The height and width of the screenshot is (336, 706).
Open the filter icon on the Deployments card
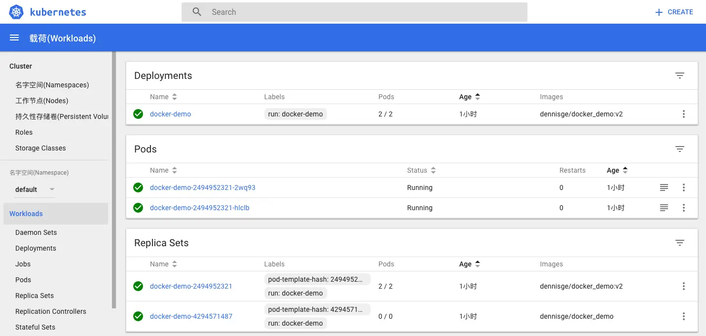tap(680, 75)
